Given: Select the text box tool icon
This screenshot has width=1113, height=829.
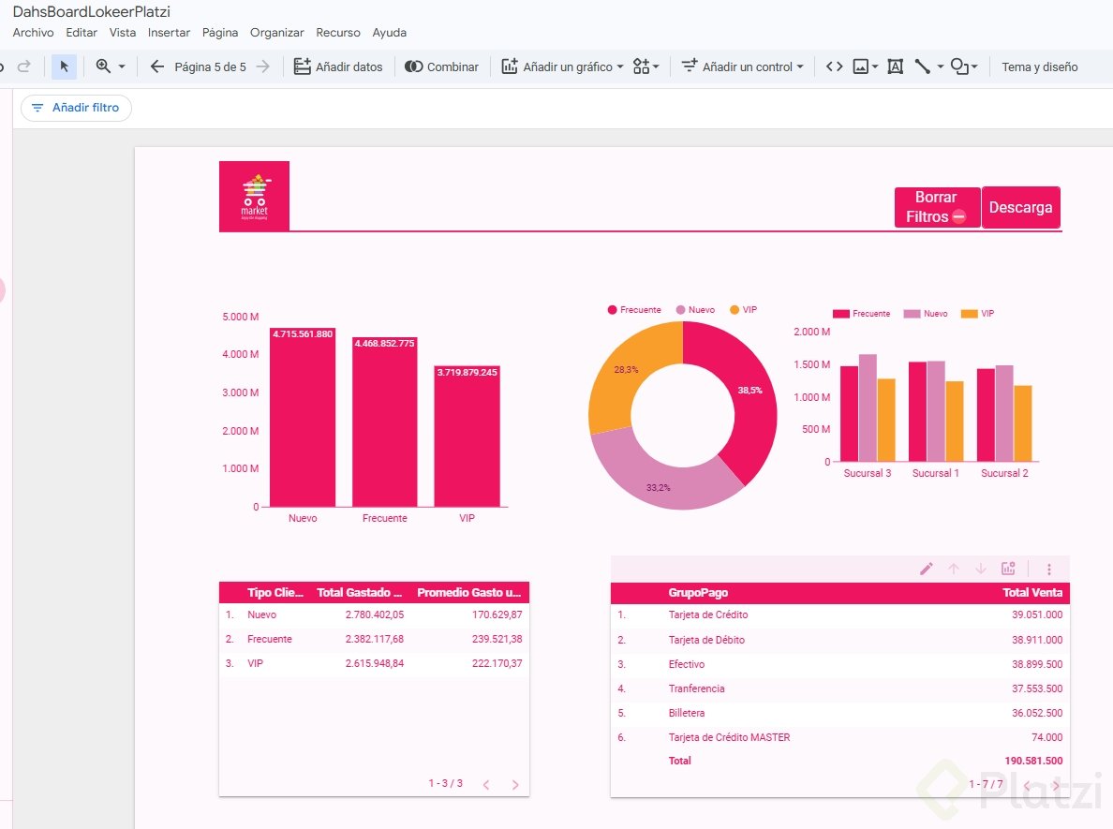Looking at the screenshot, I should [x=896, y=67].
